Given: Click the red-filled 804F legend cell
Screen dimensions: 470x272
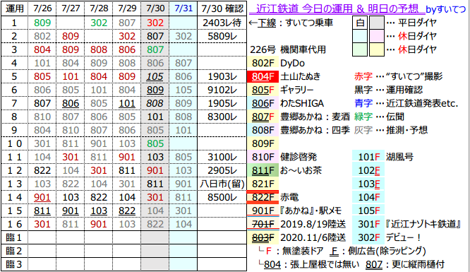Looking at the screenshot, I should point(263,76).
